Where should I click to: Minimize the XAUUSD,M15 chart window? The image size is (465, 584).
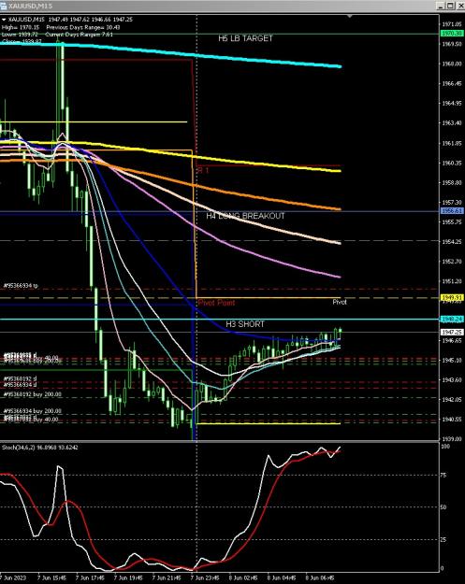(441, 6)
